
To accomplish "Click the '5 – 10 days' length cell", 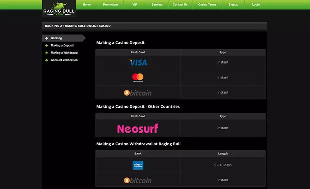I will click(223, 165).
